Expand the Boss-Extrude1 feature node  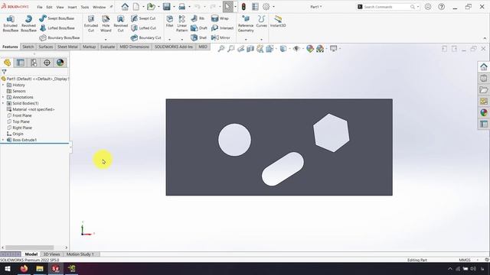click(3, 140)
